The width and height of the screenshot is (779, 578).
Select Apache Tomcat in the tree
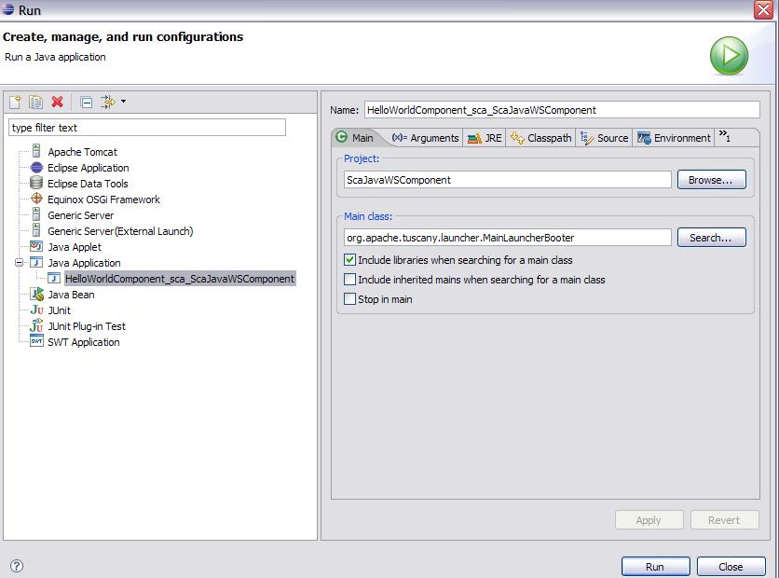click(x=83, y=152)
